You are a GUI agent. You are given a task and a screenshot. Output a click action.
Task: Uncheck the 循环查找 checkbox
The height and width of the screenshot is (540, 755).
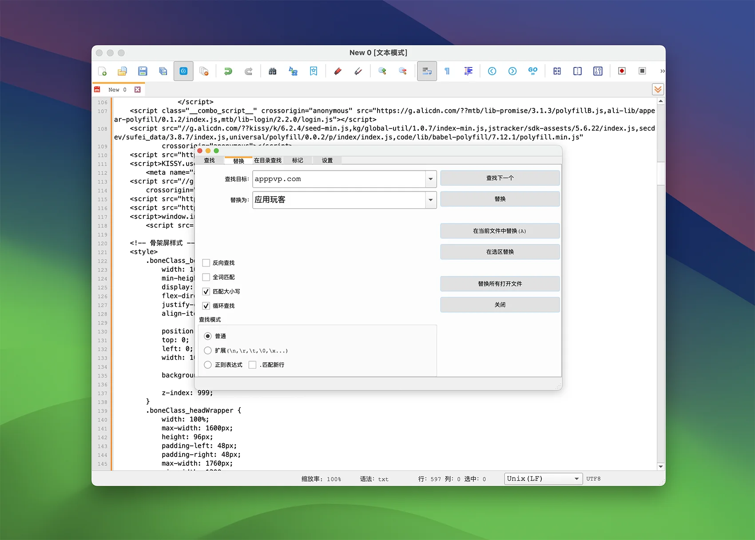point(206,306)
